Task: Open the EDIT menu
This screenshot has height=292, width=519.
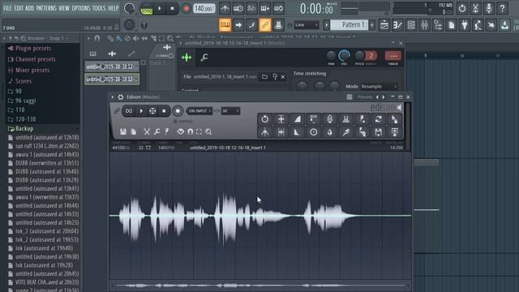Action: pyautogui.click(x=19, y=8)
